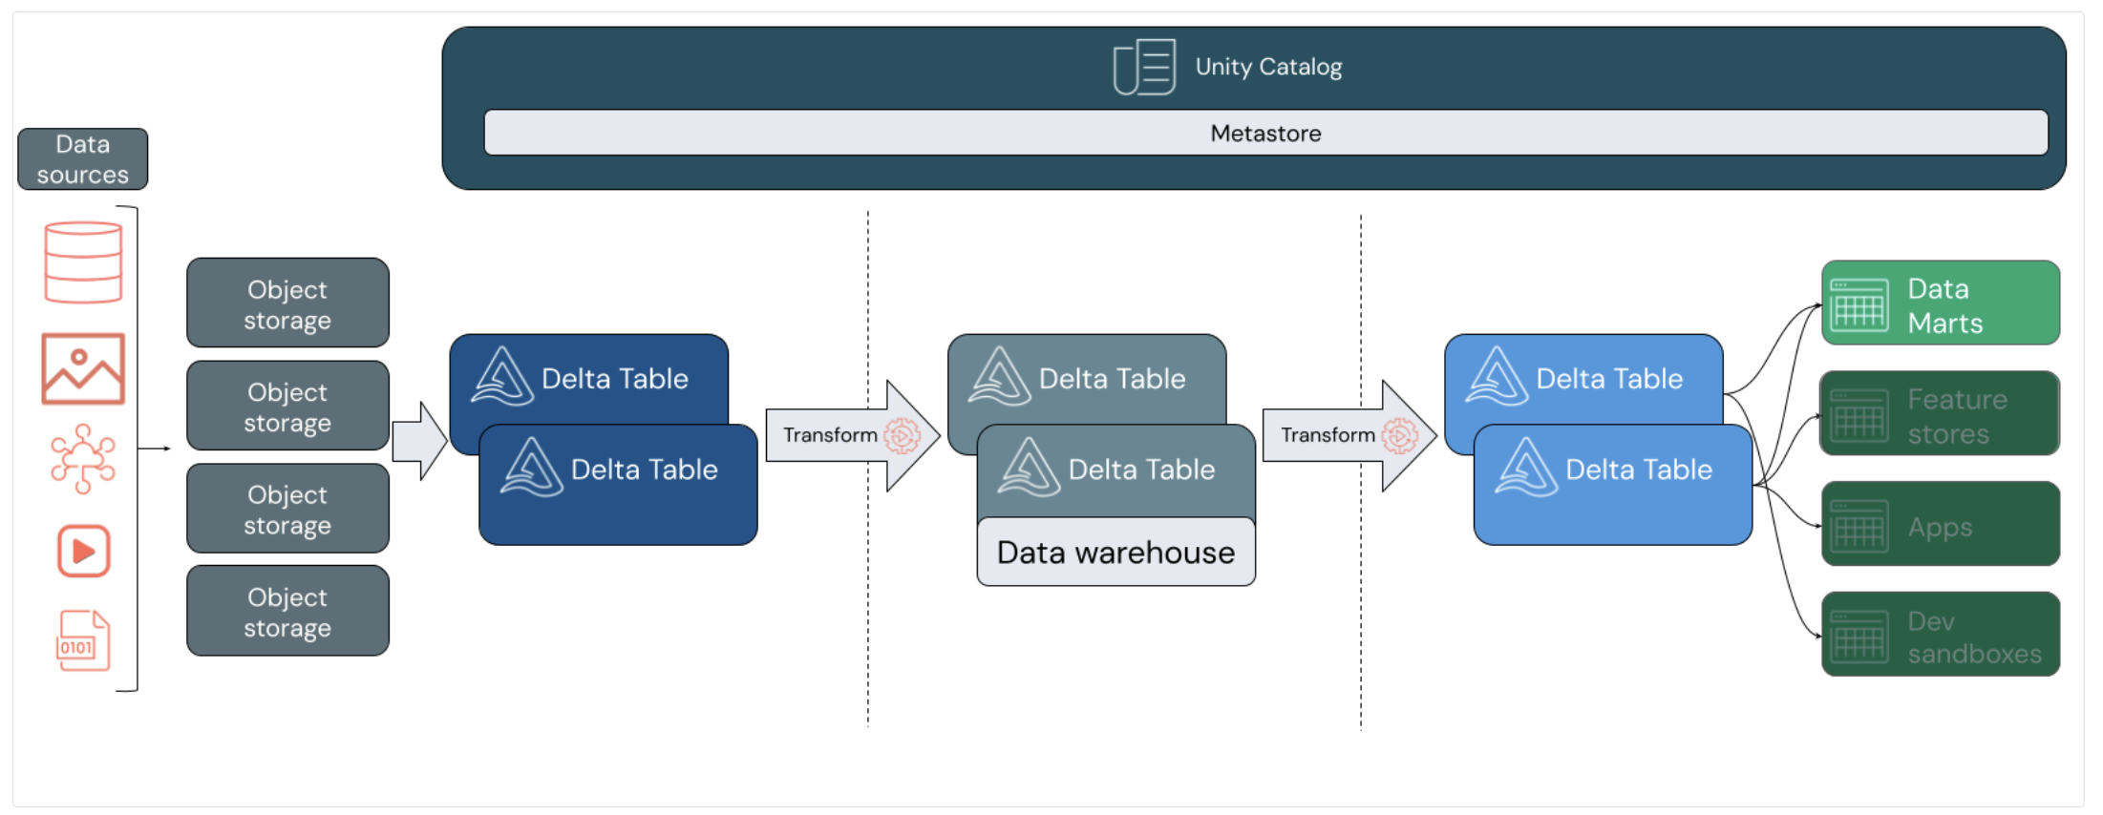Select the Metastore bar
This screenshot has width=2103, height=815.
(x=1265, y=133)
